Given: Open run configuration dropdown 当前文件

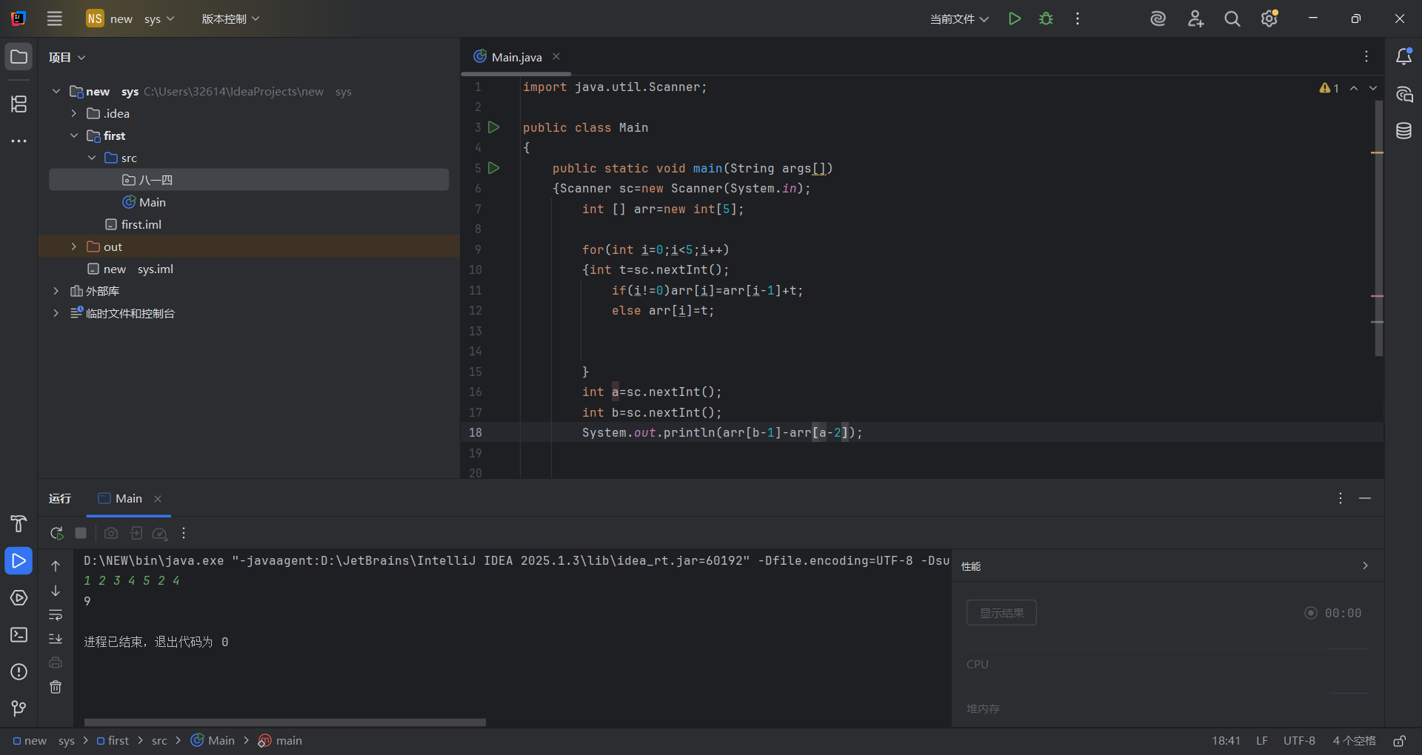Looking at the screenshot, I should coord(959,19).
